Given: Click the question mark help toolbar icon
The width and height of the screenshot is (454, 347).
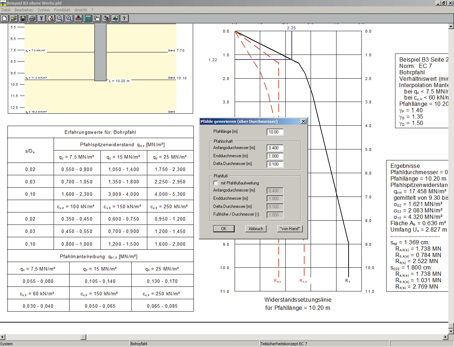Looking at the screenshot, I should pos(125,18).
